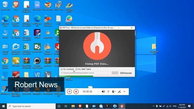Toggle the Fix Content checkbox
The width and height of the screenshot is (194, 109).
[62, 69]
